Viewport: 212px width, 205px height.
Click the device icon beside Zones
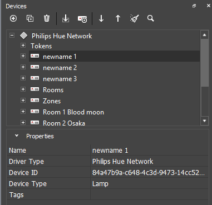35,101
